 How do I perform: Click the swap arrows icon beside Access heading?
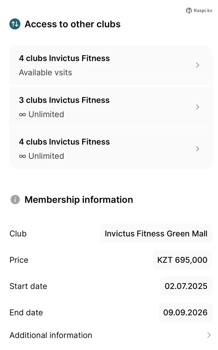click(x=15, y=24)
